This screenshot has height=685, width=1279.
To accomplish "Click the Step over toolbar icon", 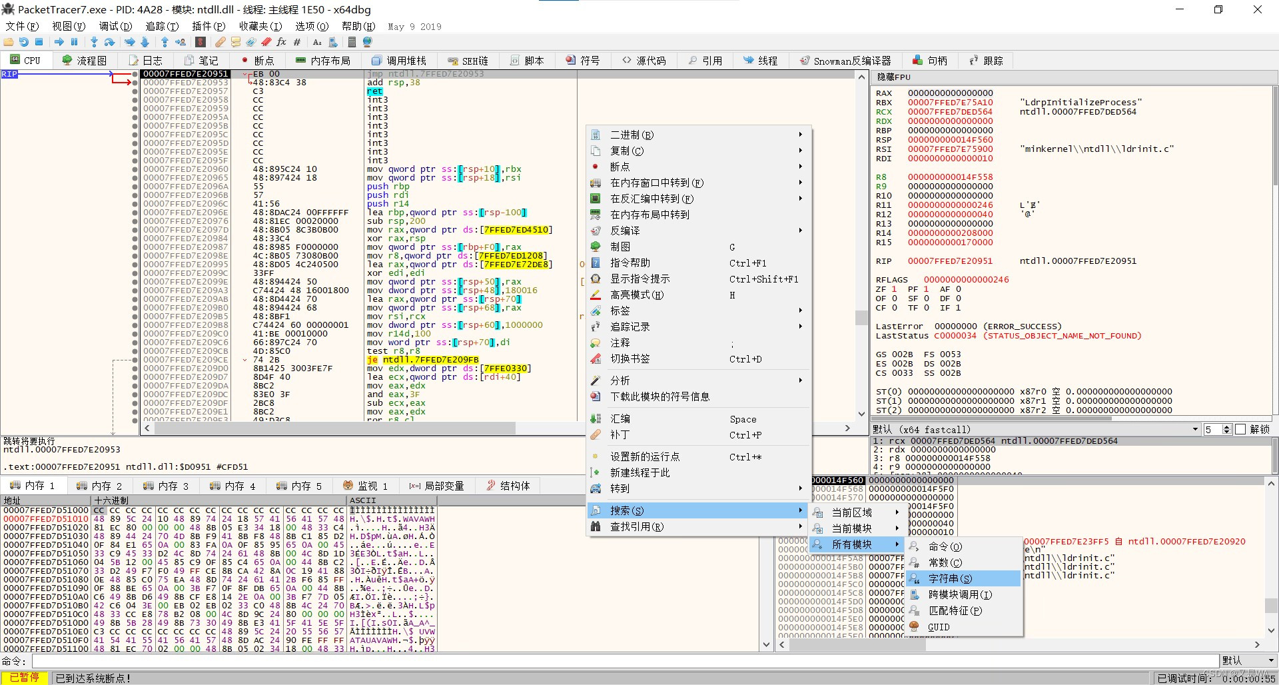I will (x=109, y=42).
